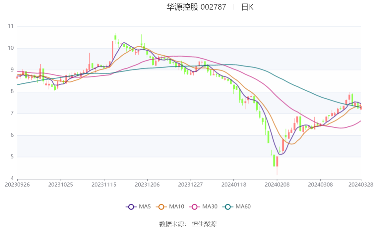This screenshot has height=228, width=376.
Task: Click the 20240328 end date label
Action: pyautogui.click(x=361, y=184)
